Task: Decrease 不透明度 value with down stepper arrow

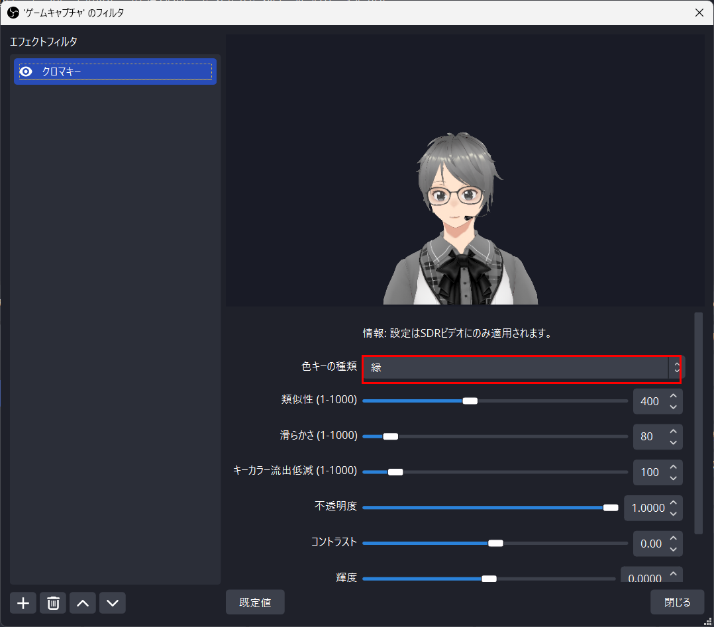Action: (x=674, y=514)
